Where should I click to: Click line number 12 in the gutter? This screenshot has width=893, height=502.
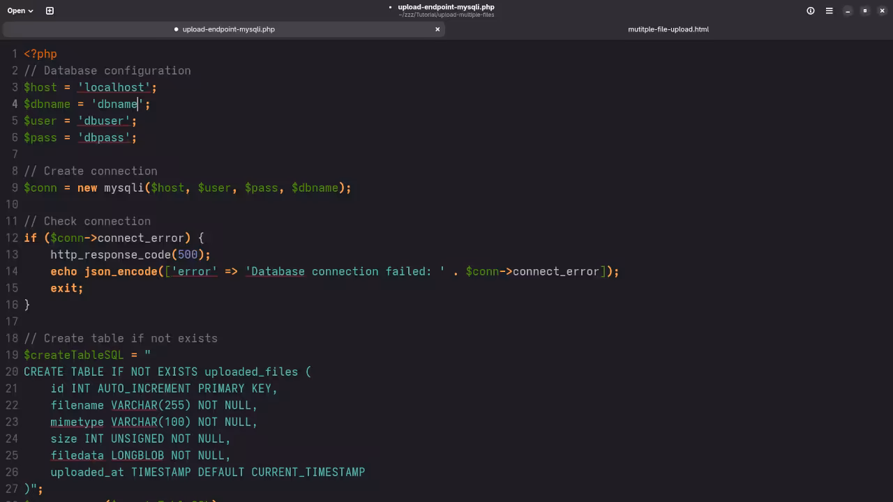[12, 238]
